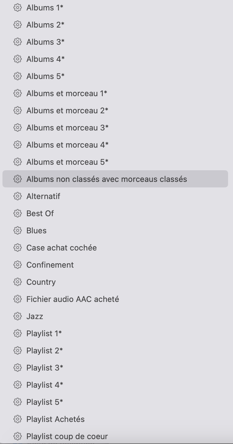233x444 pixels.
Task: Open the Albums 5* playlist
Action: [45, 76]
